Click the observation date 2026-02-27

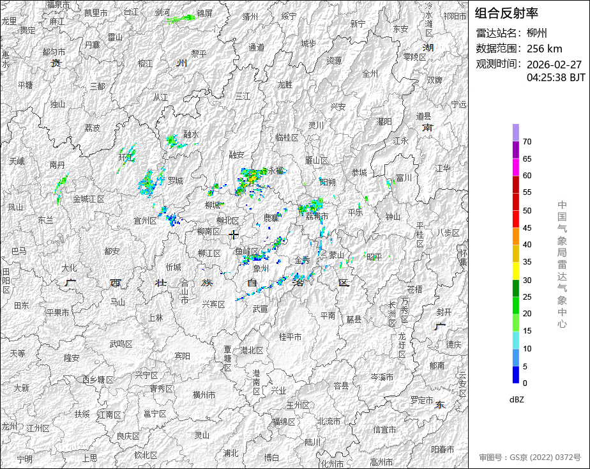(x=554, y=65)
